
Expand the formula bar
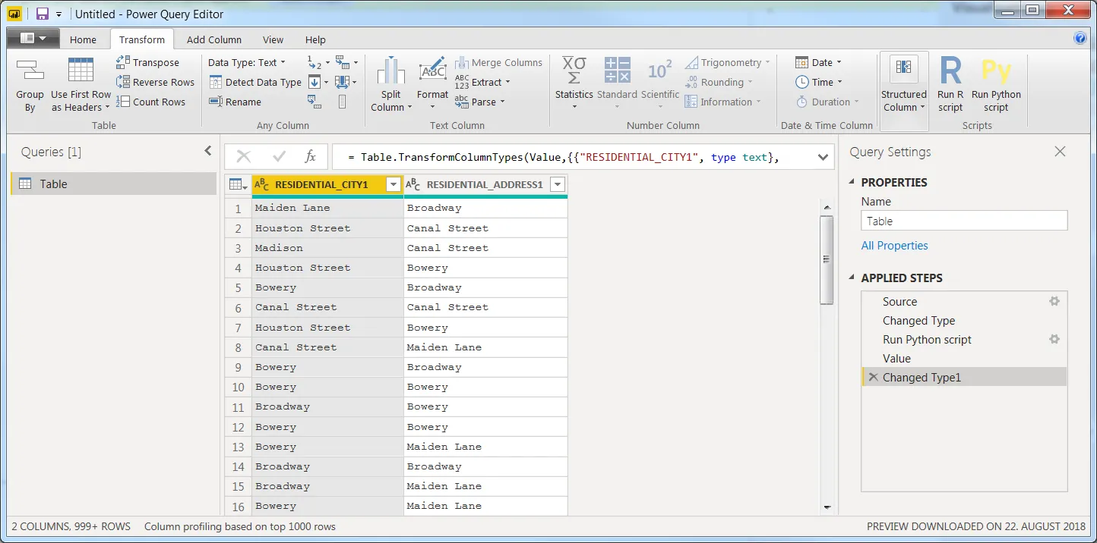point(822,157)
